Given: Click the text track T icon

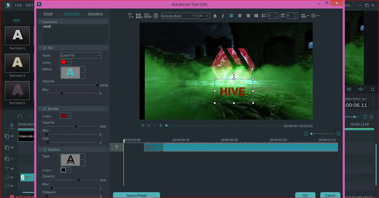Looking at the screenshot, I should (117, 147).
